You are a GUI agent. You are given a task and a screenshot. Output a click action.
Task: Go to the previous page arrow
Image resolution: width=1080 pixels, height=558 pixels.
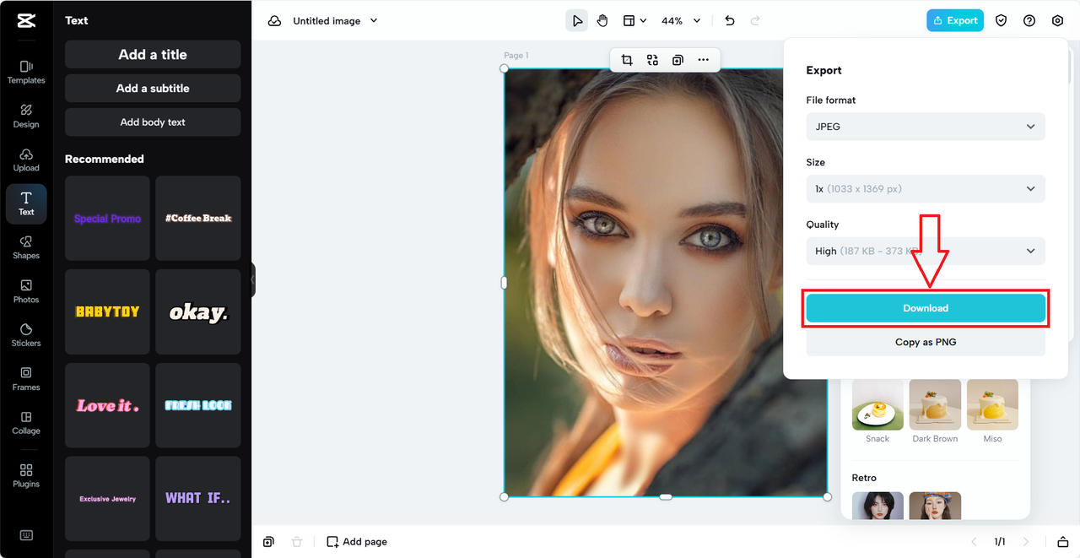tap(974, 542)
